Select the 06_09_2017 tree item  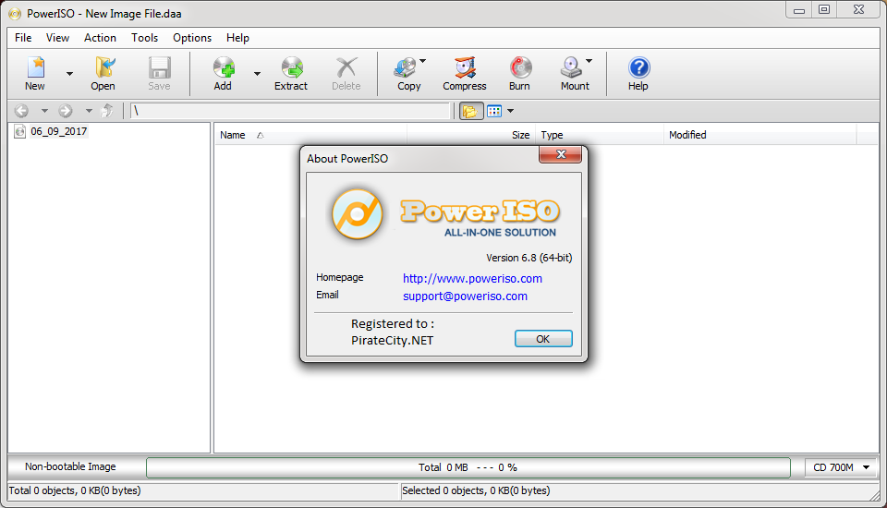click(x=59, y=131)
